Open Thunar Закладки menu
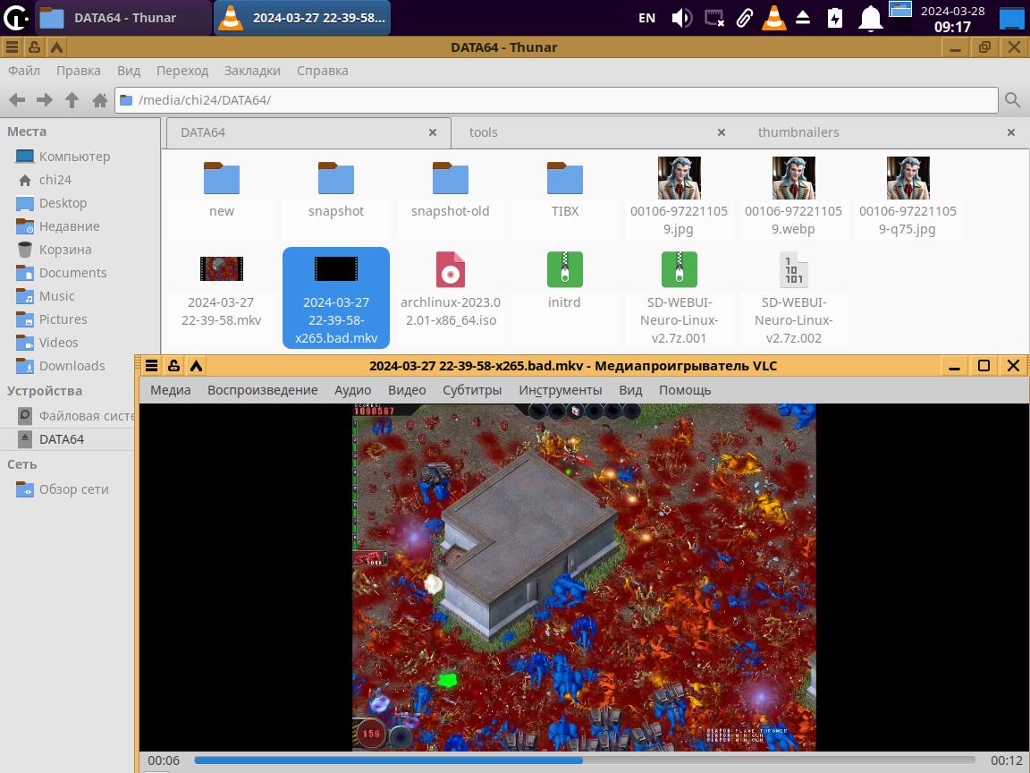This screenshot has height=773, width=1030. tap(252, 71)
